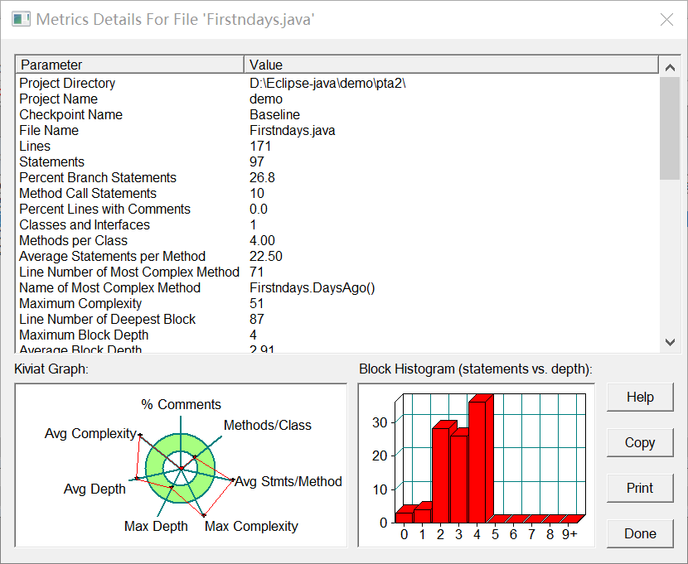
Task: Click the Avg Complexity label in Kiviat graph
Action: click(90, 434)
